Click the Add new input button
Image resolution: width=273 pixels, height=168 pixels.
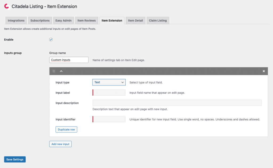pyautogui.click(x=61, y=144)
